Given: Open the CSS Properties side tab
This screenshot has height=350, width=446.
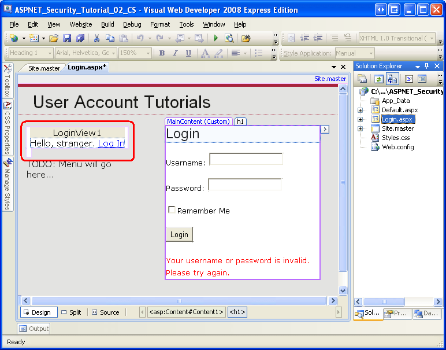Looking at the screenshot, I should point(8,128).
